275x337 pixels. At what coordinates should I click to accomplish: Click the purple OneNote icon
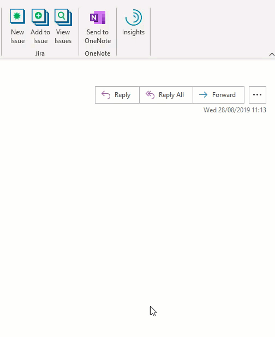coord(98,17)
